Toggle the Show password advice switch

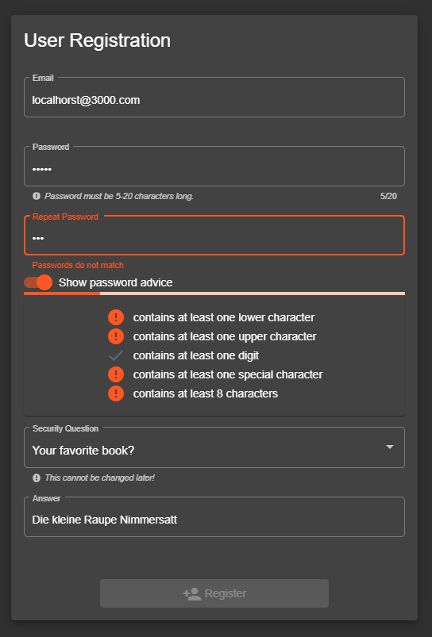click(38, 282)
